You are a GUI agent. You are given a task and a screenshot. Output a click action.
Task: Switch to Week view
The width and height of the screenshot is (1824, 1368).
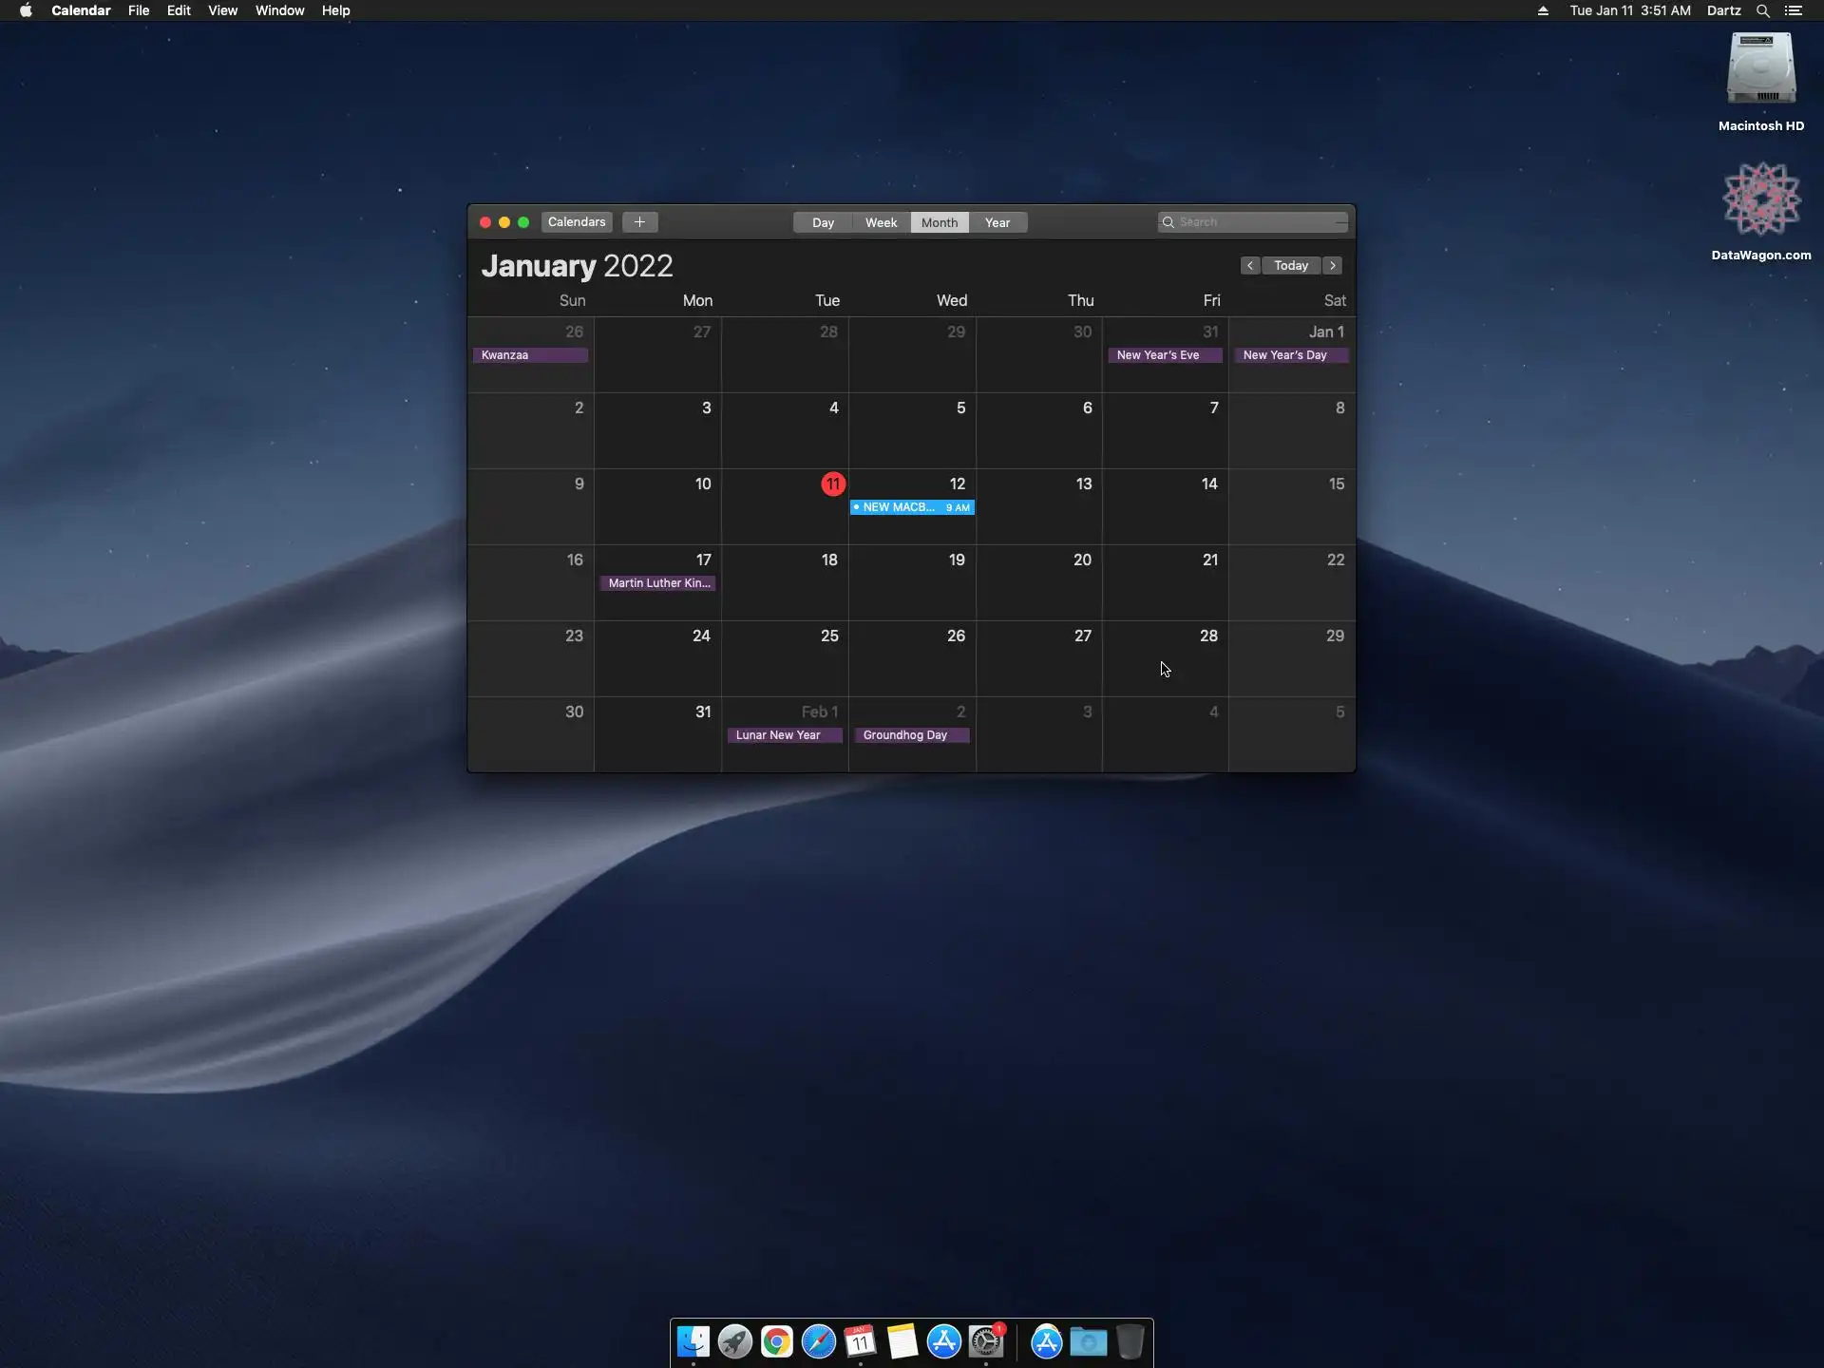click(881, 222)
